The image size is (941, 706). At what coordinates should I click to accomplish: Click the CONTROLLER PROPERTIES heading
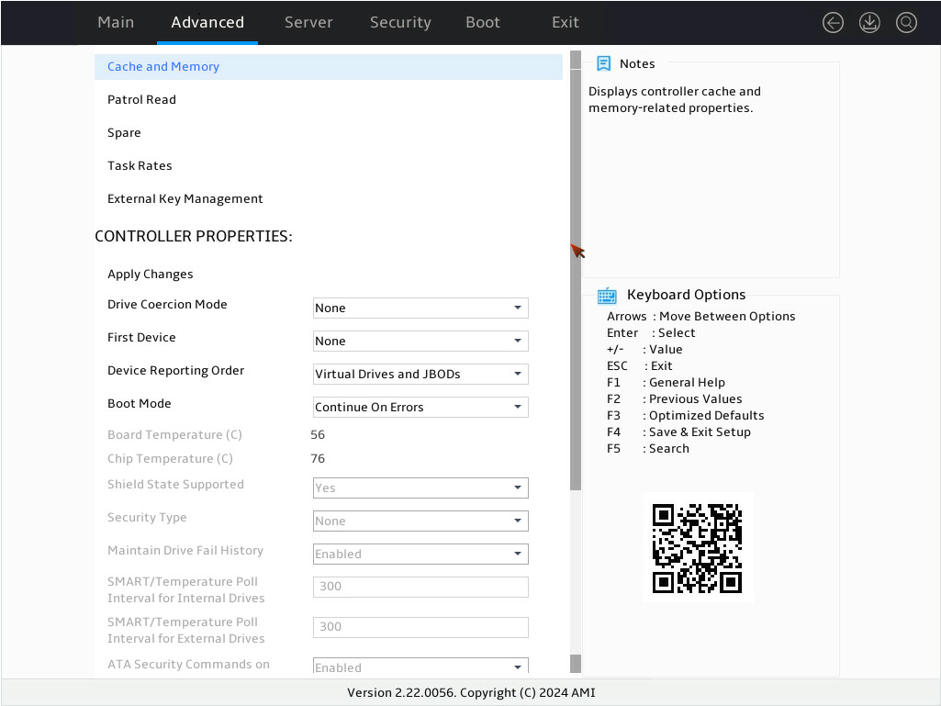pyautogui.click(x=193, y=237)
